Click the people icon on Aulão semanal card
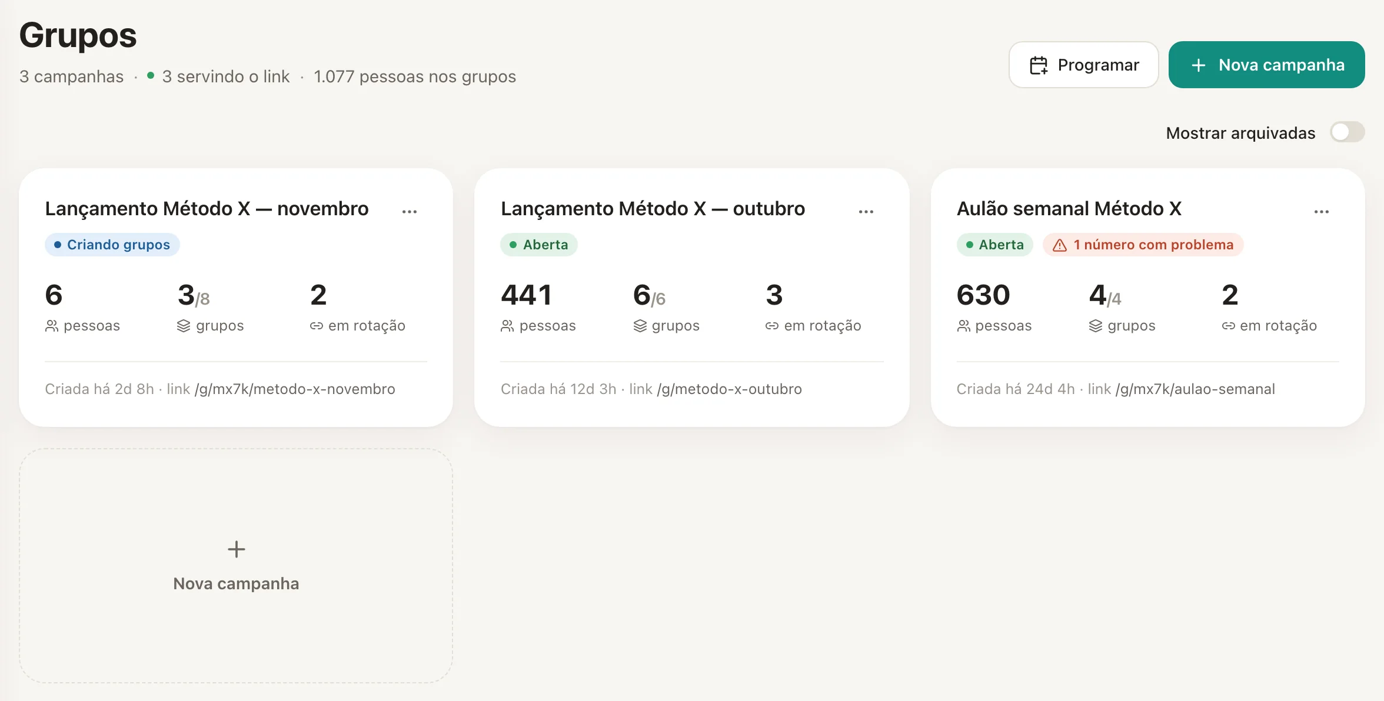This screenshot has width=1384, height=701. click(x=963, y=326)
